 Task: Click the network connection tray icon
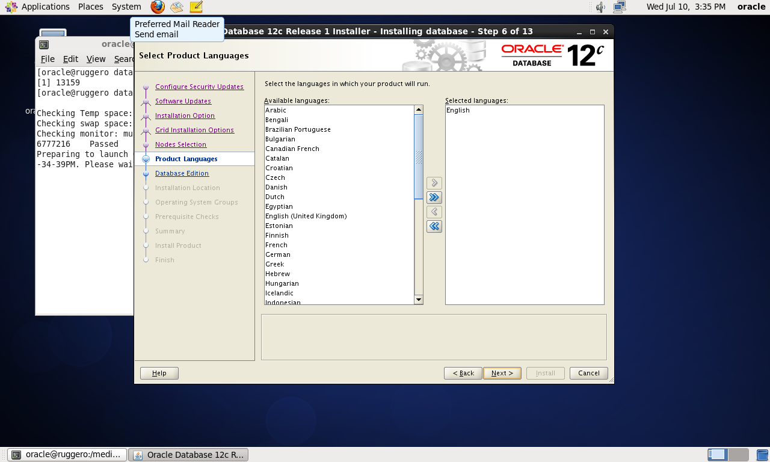[x=619, y=7]
